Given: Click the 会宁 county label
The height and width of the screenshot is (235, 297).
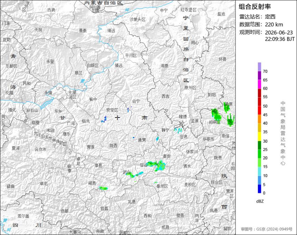Looking at the screenshot, I should pos(136,101).
